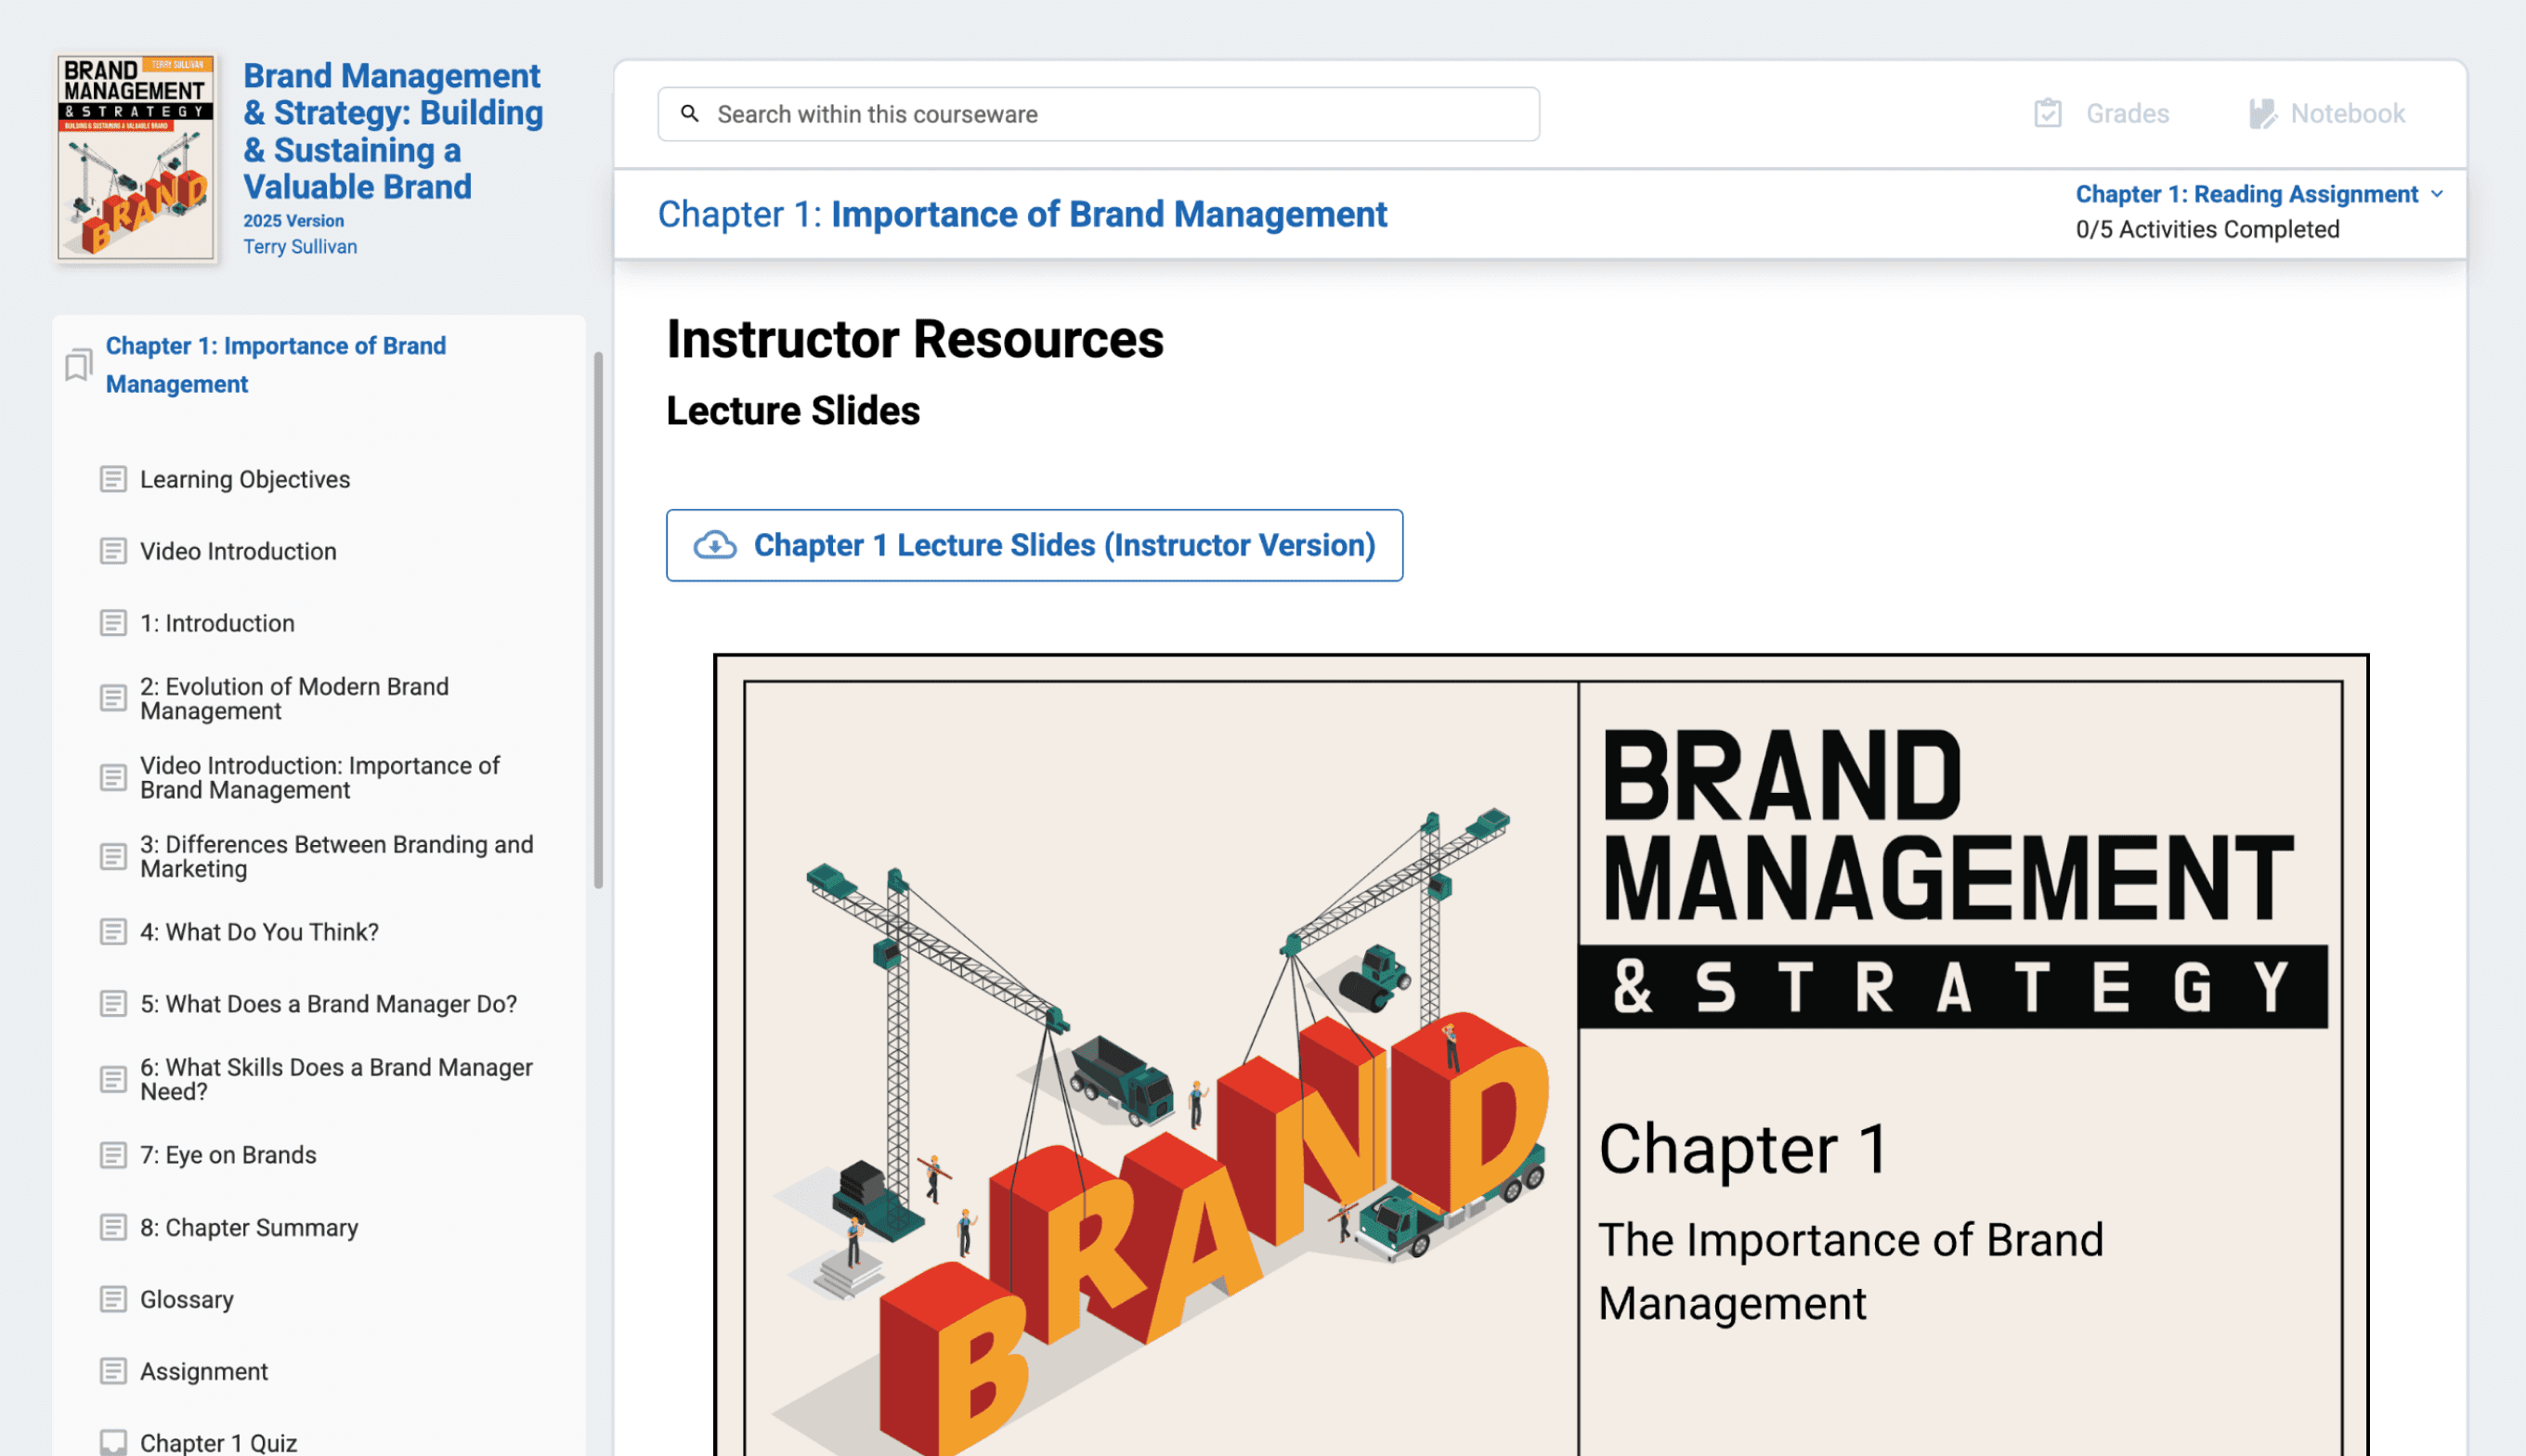Go to 5: What Does a Brand Manager Do?

[x=328, y=1004]
